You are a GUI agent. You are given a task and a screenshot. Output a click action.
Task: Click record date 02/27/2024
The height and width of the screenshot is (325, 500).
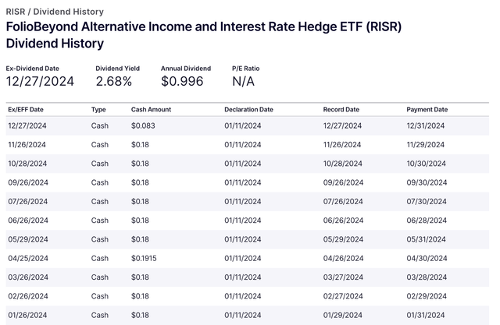[x=343, y=296]
